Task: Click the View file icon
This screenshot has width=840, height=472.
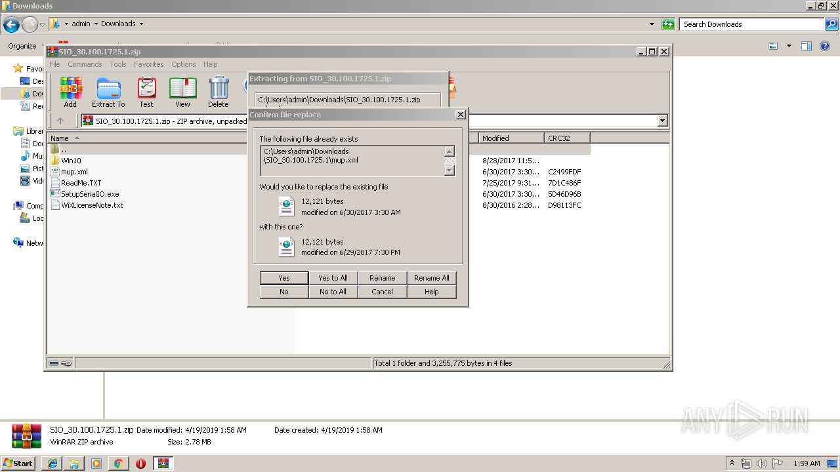Action: coord(182,92)
